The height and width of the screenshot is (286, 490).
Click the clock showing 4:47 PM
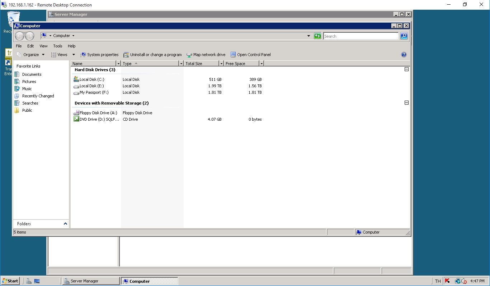[477, 281]
